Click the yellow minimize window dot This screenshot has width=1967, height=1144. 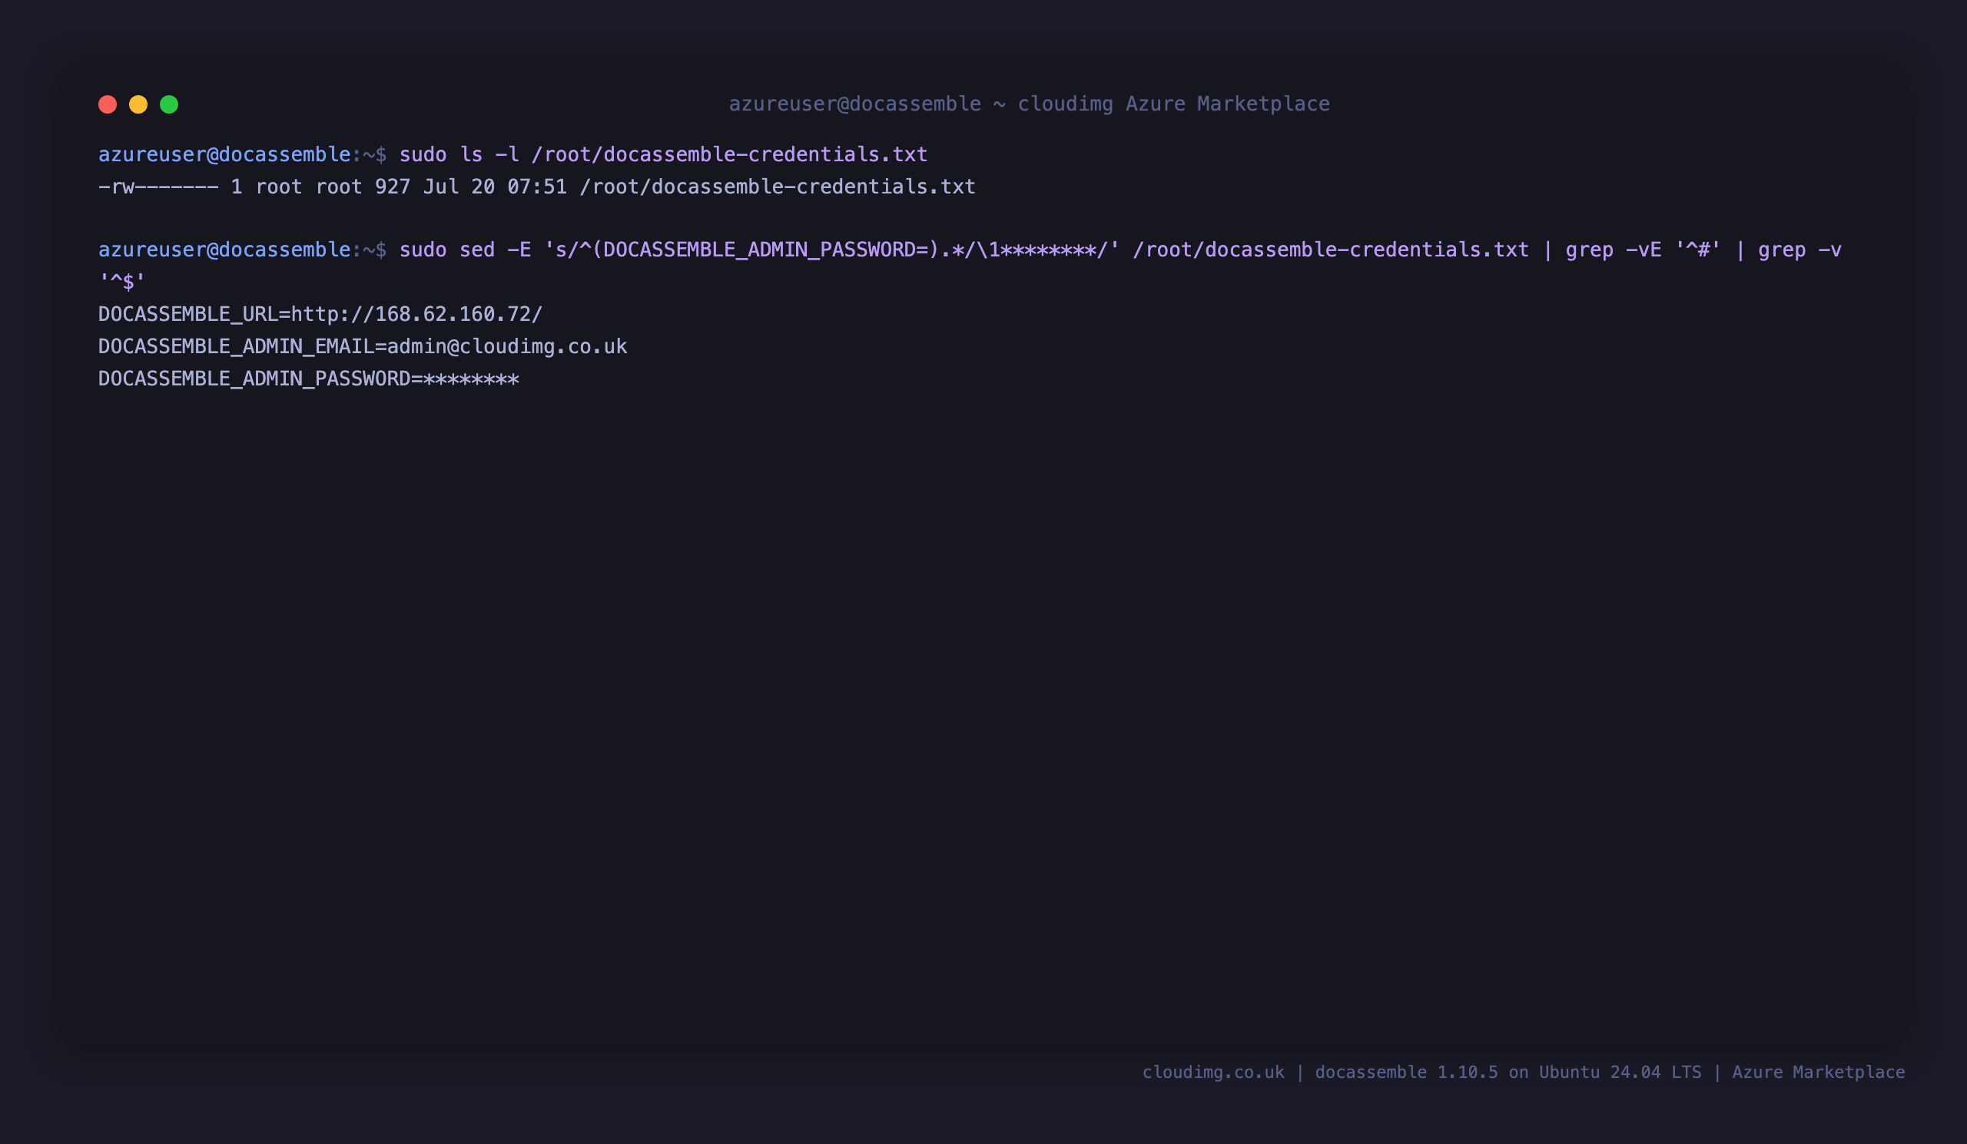click(x=138, y=104)
